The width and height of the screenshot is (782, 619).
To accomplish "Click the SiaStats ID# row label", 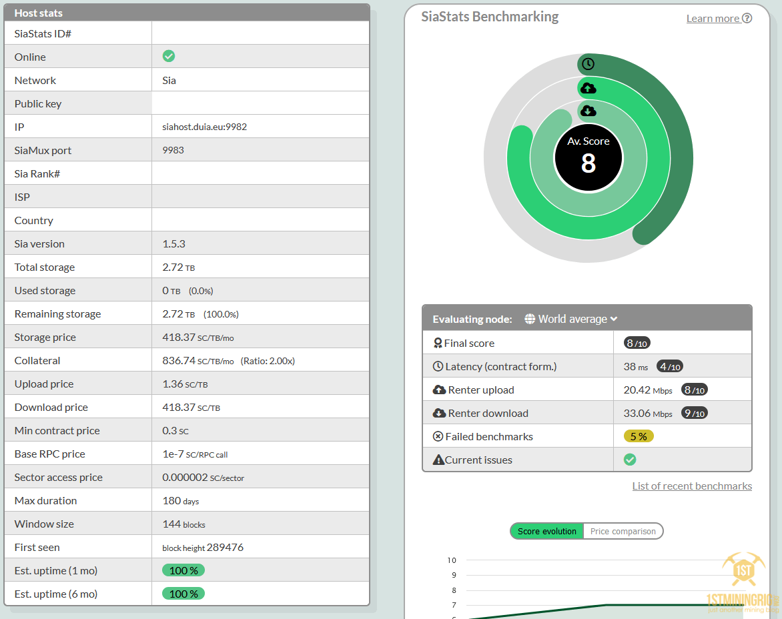I will tap(43, 33).
